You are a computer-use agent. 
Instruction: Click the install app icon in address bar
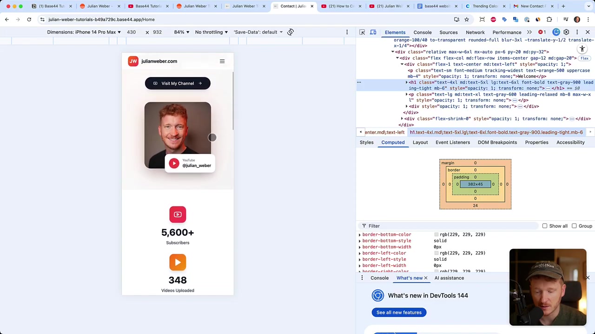pos(456,19)
